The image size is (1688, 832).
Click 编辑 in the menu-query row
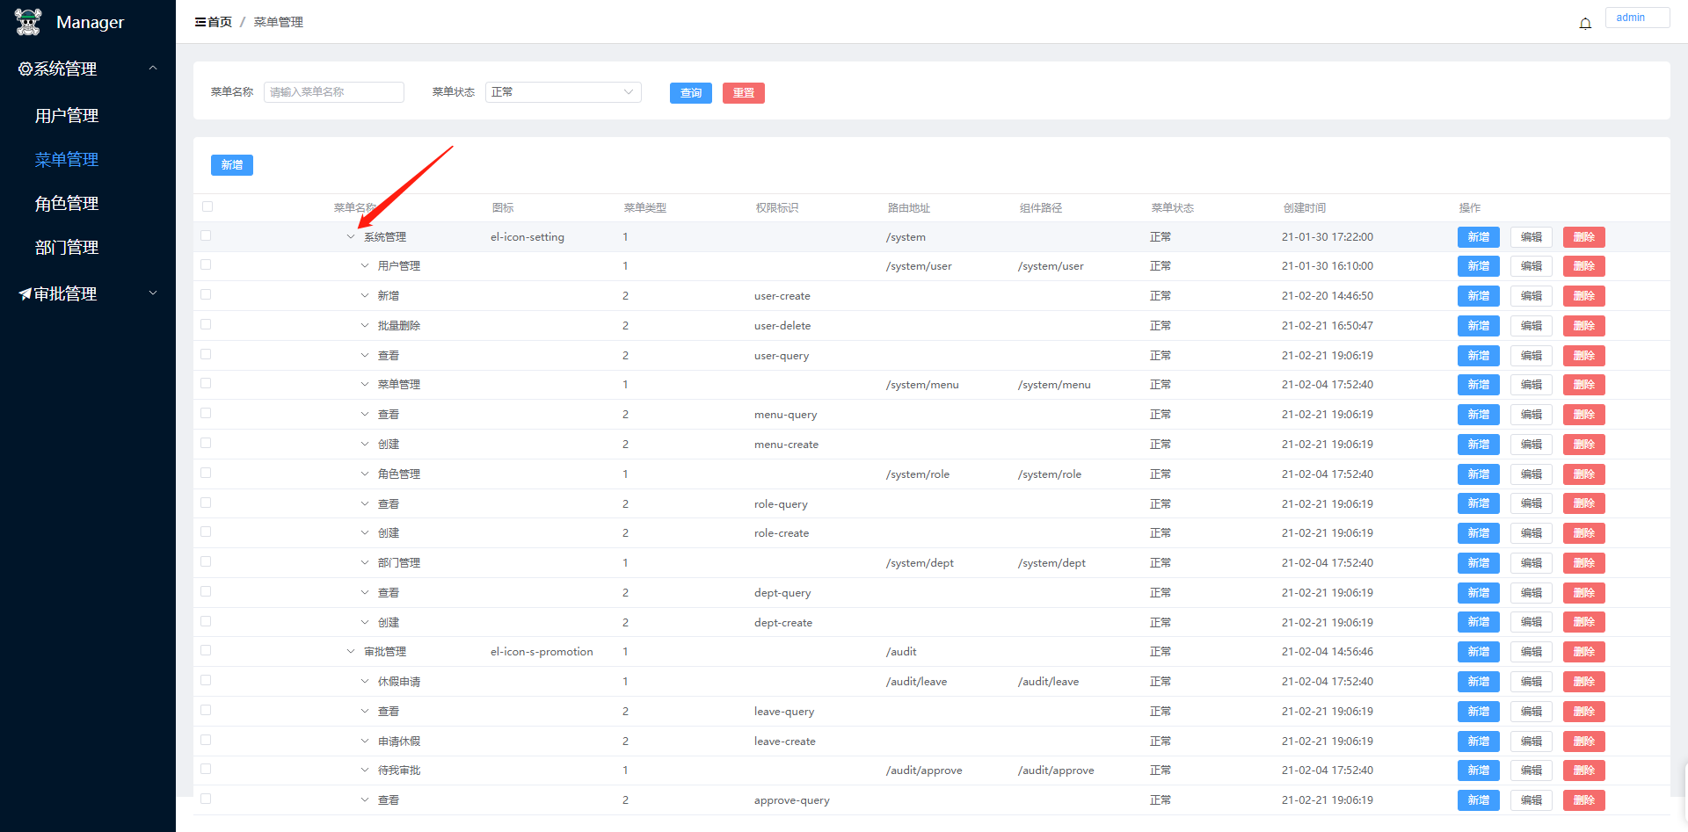(1532, 415)
